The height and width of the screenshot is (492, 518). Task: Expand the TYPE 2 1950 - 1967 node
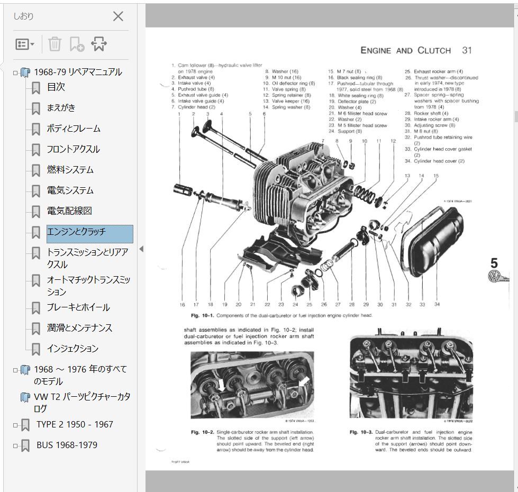(x=15, y=425)
